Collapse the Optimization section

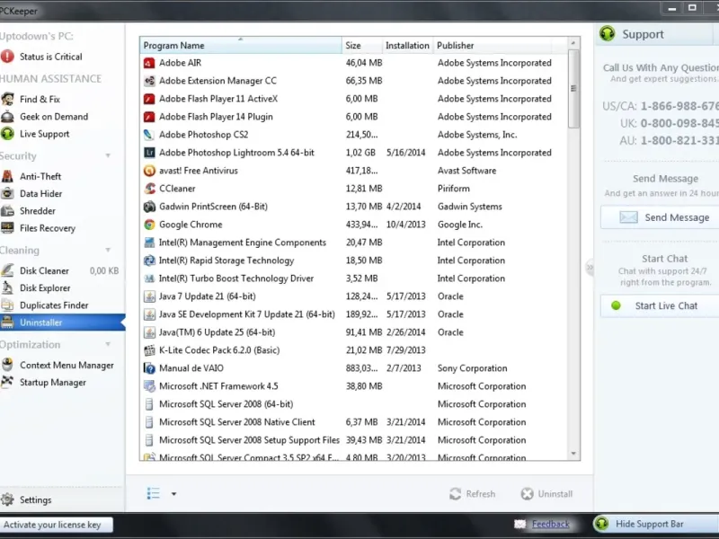pyautogui.click(x=108, y=344)
